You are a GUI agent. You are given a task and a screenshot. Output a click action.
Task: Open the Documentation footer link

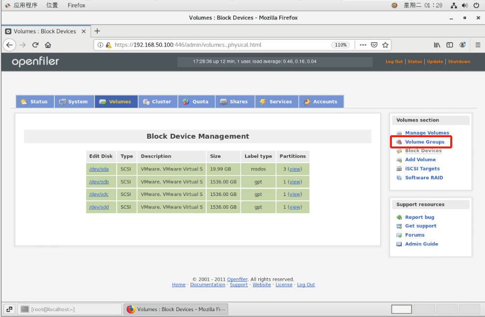[x=208, y=285]
